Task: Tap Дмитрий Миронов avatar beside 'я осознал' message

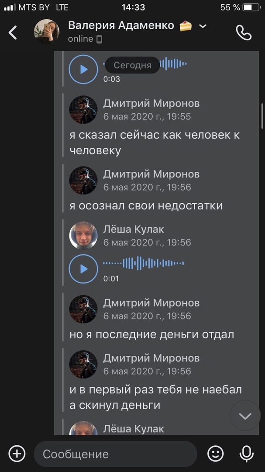Action: 83,180
